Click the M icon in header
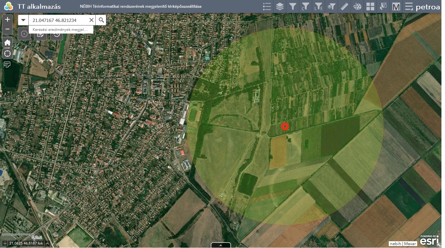Viewport: 445px width, 248px height. click(x=396, y=6)
